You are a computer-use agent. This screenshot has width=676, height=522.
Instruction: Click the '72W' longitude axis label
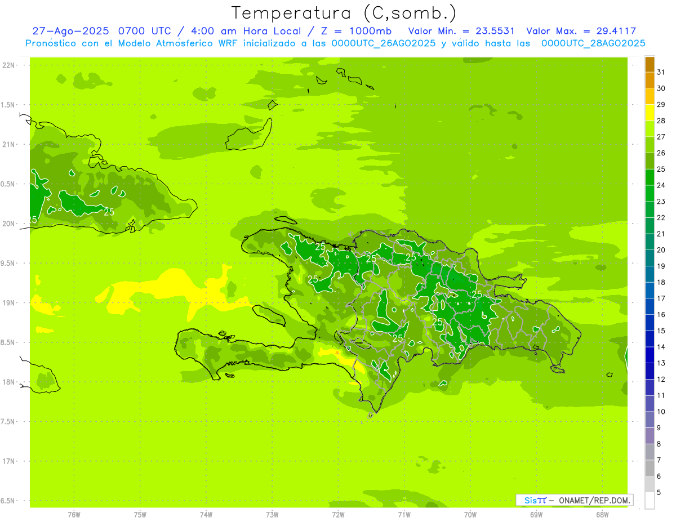tap(338, 514)
